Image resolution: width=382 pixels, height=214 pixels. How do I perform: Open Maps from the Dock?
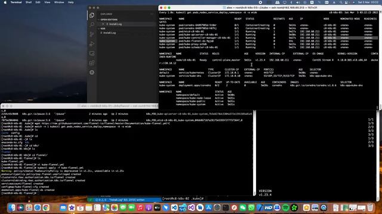[x=106, y=207]
